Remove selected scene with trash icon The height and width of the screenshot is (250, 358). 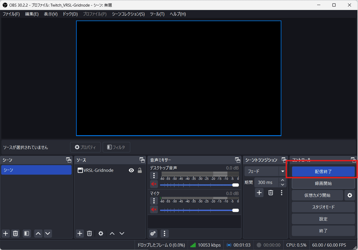click(16, 233)
